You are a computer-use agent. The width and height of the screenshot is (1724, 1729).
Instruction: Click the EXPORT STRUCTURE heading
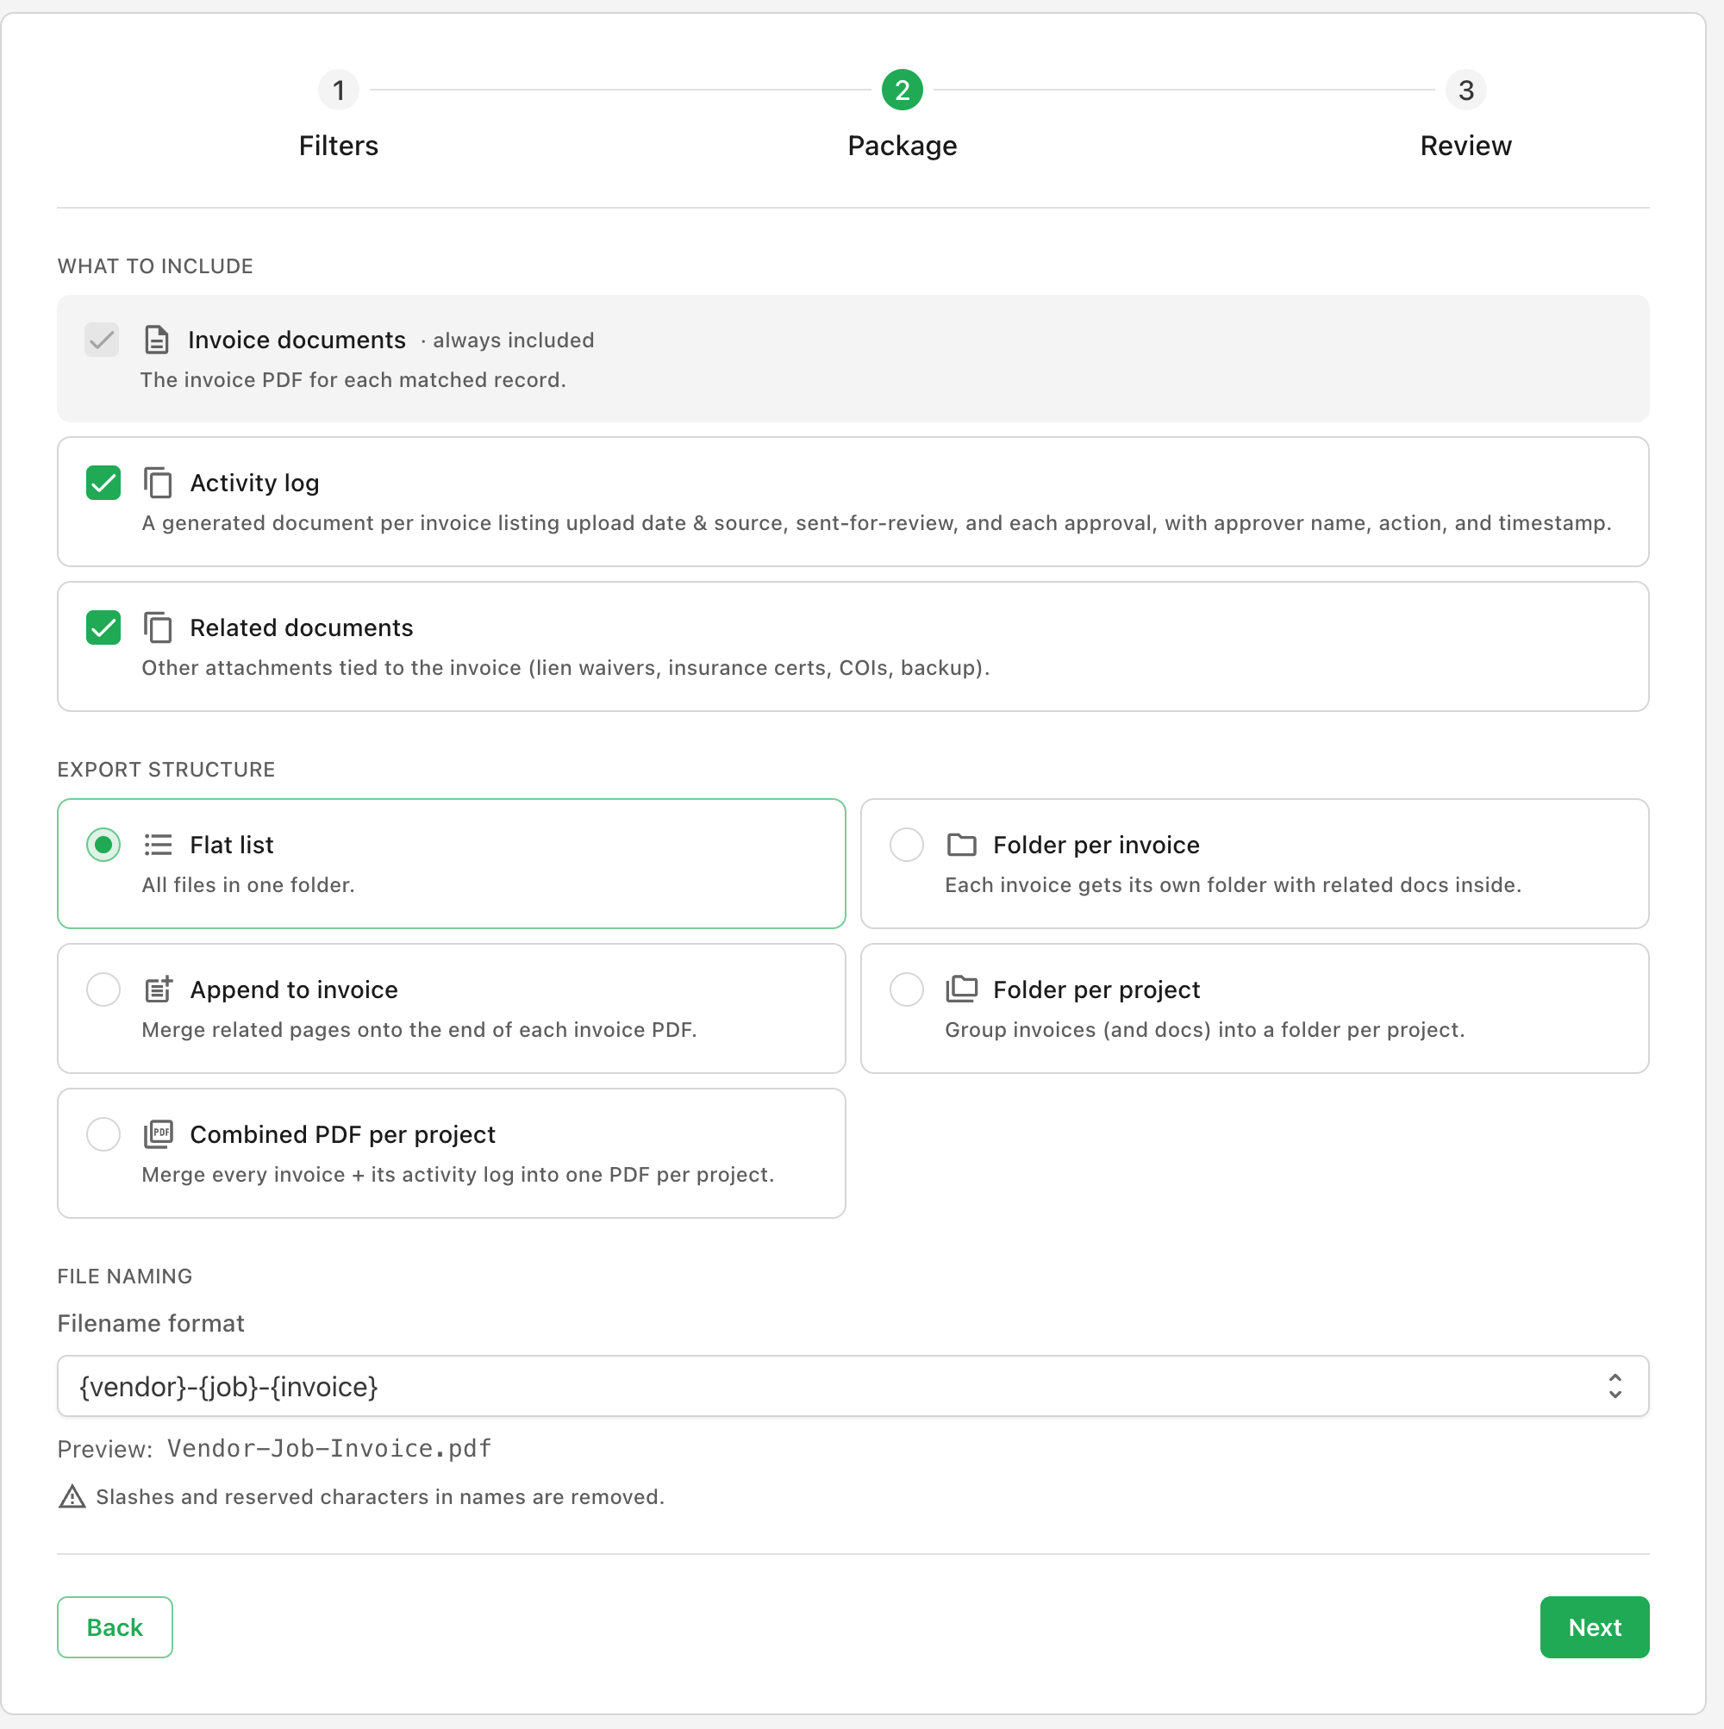point(166,770)
